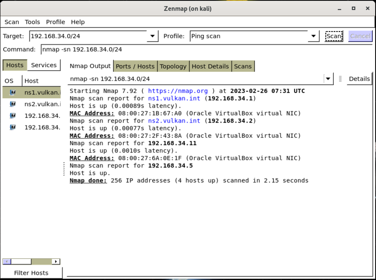Click the host list horizontal scrollbar thumb
This screenshot has width=376, height=280.
point(21,261)
